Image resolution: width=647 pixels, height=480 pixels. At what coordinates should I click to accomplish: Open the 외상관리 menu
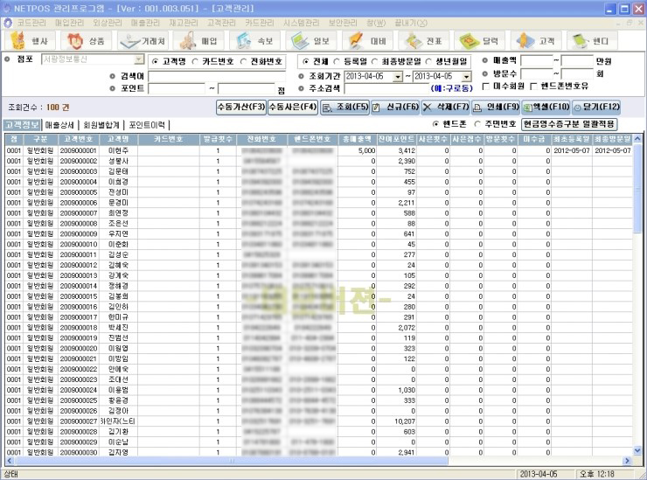(108, 23)
